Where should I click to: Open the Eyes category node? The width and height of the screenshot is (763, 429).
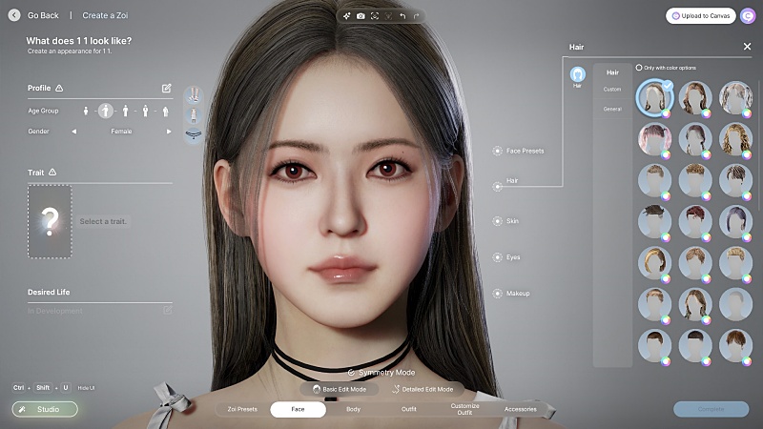pyautogui.click(x=497, y=257)
